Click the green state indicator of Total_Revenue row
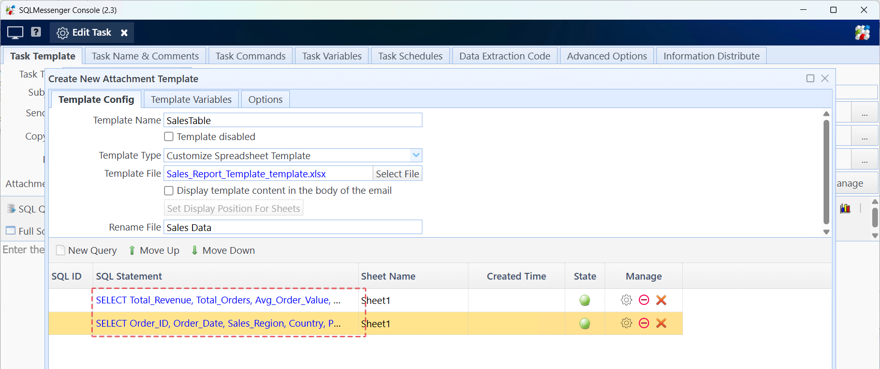880x369 pixels. tap(585, 300)
